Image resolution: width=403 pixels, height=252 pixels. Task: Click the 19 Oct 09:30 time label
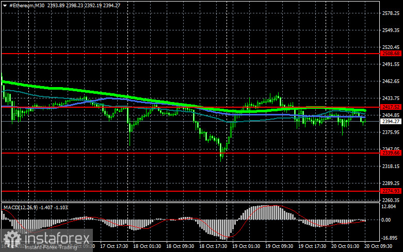click(279, 246)
